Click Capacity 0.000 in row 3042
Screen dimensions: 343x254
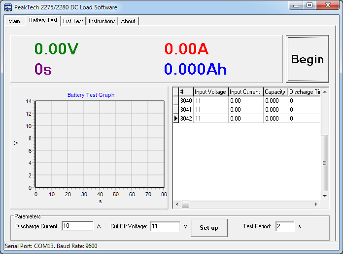[x=275, y=119]
